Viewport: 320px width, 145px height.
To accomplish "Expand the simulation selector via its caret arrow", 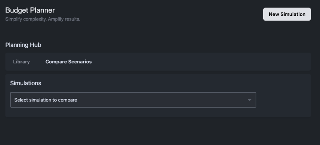I will point(249,100).
